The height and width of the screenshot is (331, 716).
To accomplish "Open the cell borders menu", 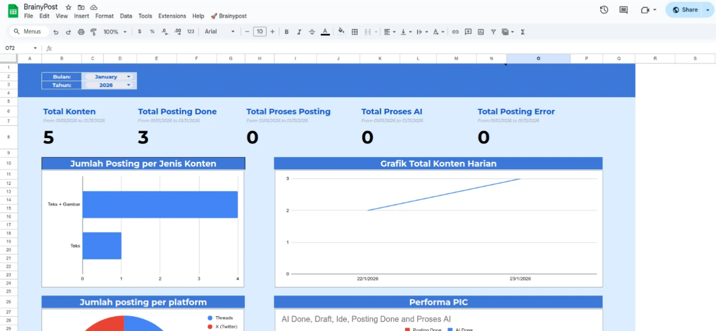I will (354, 32).
